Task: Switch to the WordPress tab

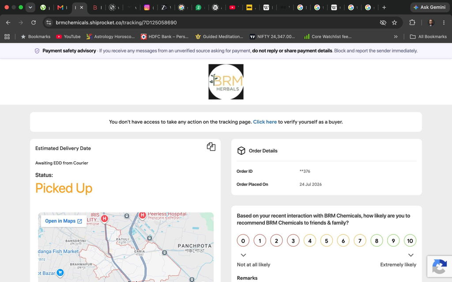Action: coord(215,7)
